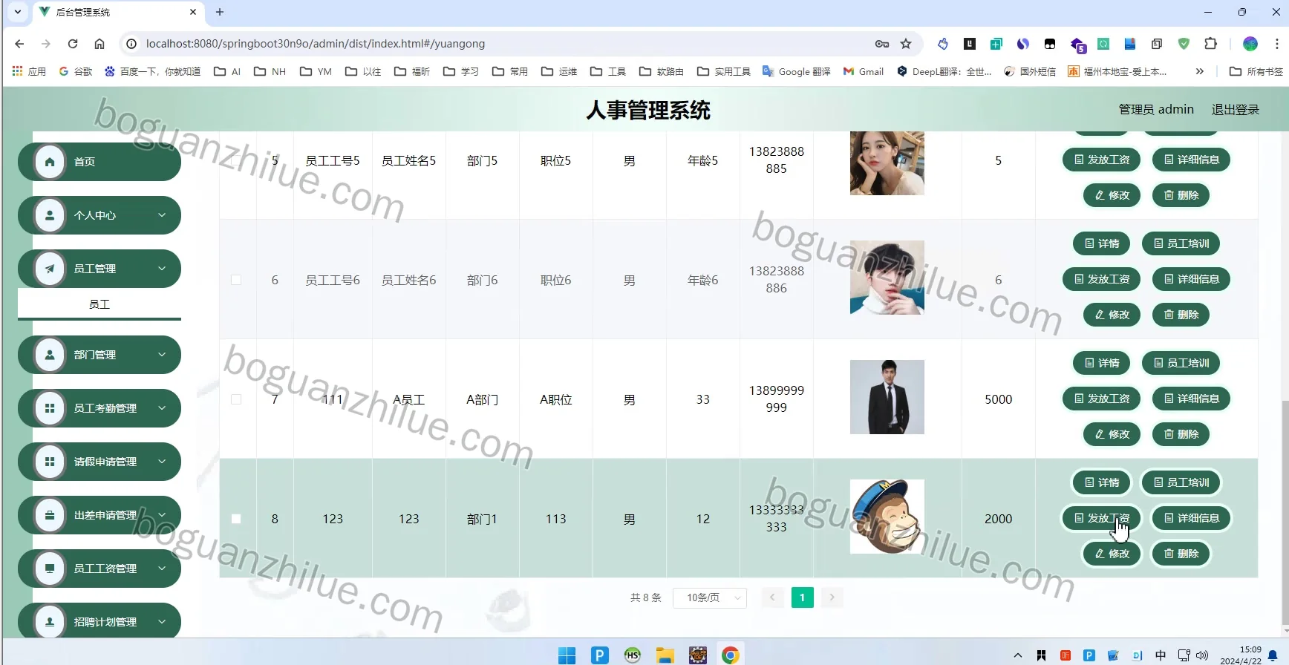
Task: Tick the checkbox for employee row 8
Action: click(x=236, y=519)
